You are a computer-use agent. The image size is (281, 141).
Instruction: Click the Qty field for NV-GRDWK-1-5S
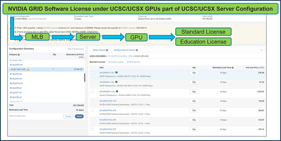(x=194, y=91)
